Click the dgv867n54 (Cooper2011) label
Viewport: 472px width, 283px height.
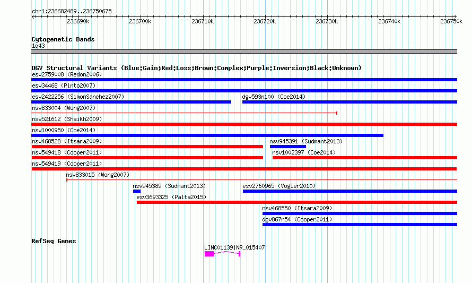[297, 219]
